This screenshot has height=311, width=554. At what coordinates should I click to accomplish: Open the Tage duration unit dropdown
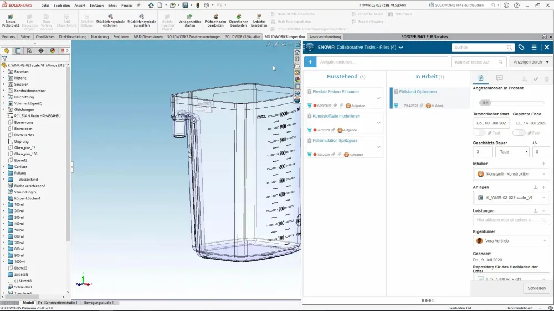tap(512, 152)
